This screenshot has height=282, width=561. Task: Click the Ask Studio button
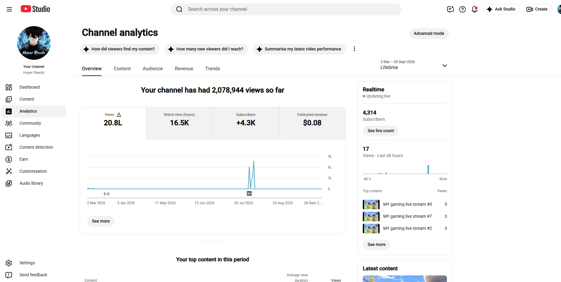[x=501, y=9]
